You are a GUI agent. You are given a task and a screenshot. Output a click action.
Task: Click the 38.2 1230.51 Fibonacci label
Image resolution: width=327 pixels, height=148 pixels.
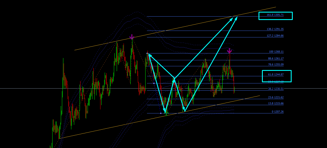pos(276,89)
